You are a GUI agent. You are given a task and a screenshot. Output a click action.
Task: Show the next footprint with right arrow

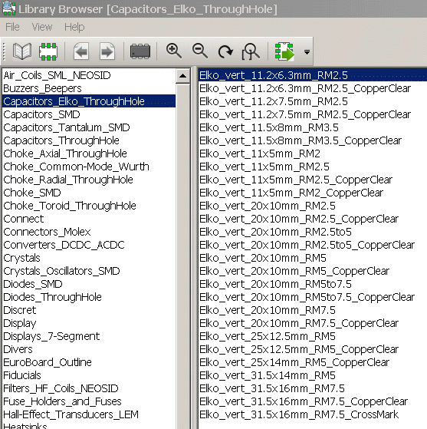point(107,51)
